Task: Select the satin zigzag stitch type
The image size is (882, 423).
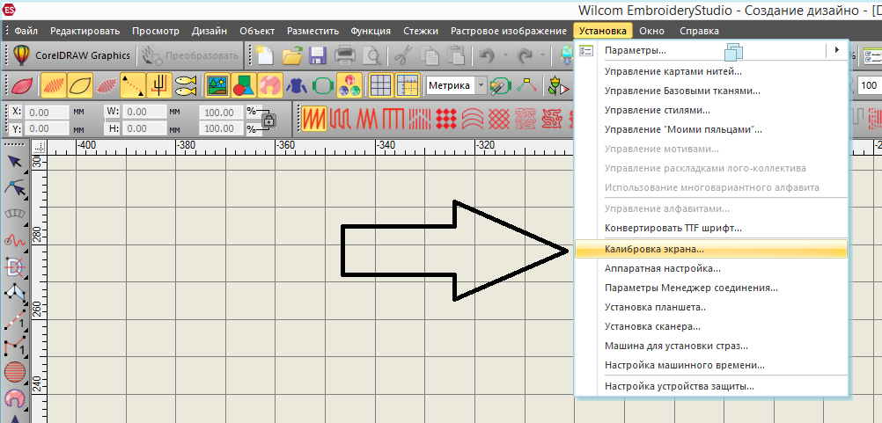Action: pos(314,118)
